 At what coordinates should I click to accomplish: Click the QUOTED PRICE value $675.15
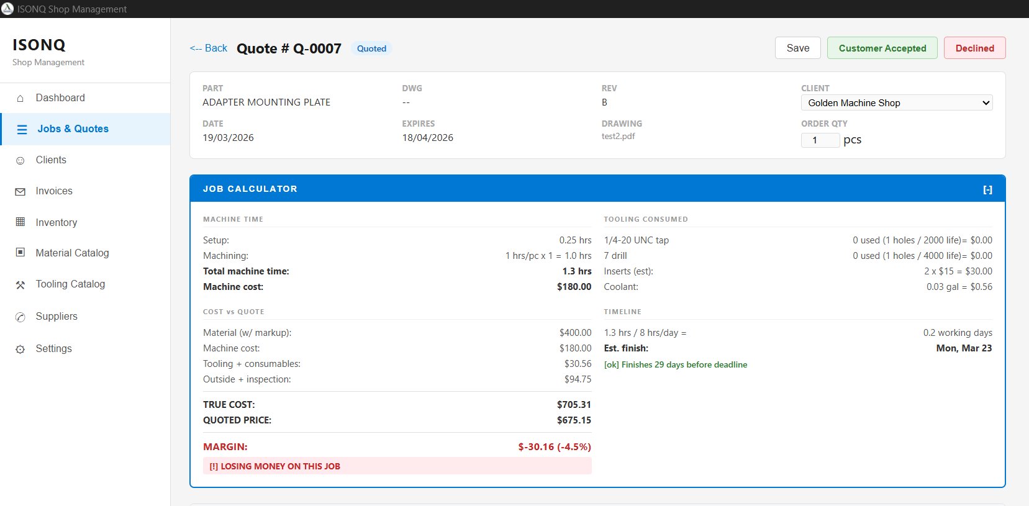tap(574, 420)
